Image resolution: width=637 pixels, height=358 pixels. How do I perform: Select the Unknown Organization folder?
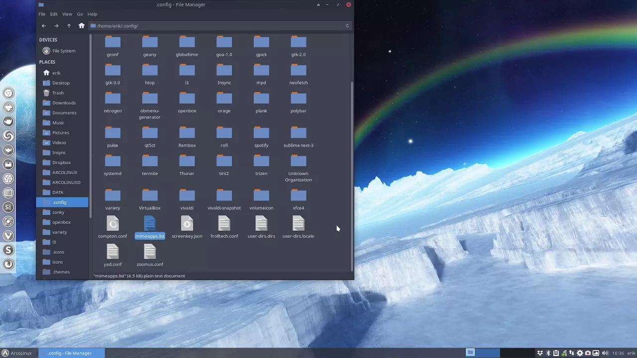[299, 169]
